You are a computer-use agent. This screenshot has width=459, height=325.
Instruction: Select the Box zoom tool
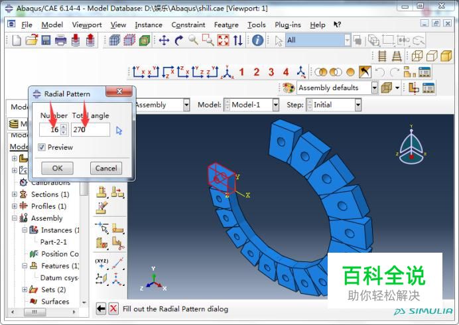pos(208,40)
